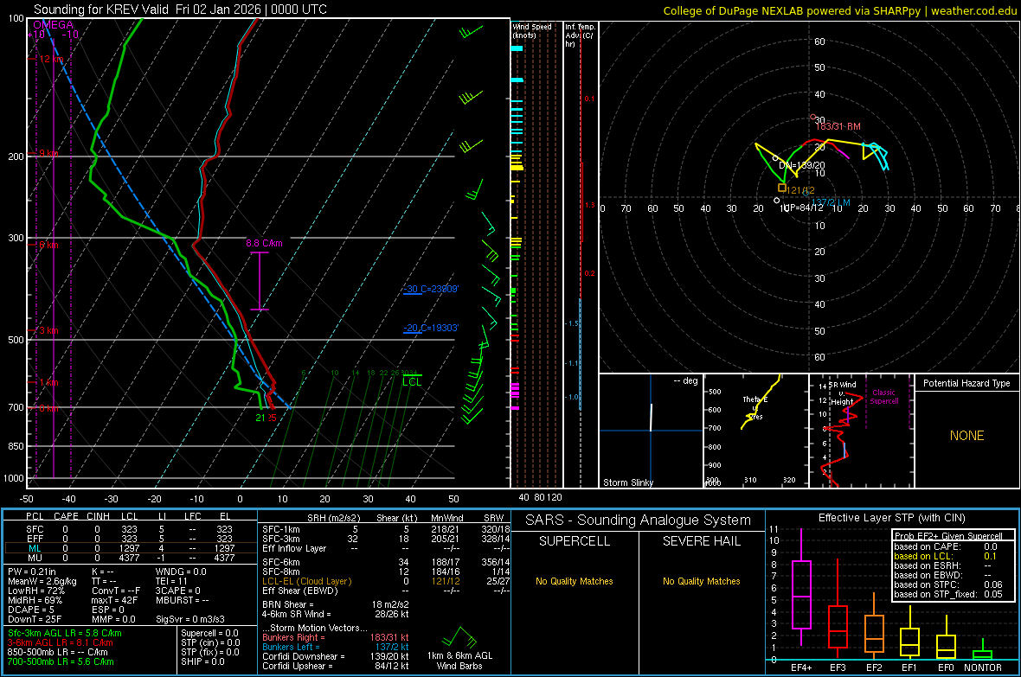Viewport: 1021px width, 677px height.
Task: Click the LowRH = 72% value
Action: pyautogui.click(x=35, y=591)
